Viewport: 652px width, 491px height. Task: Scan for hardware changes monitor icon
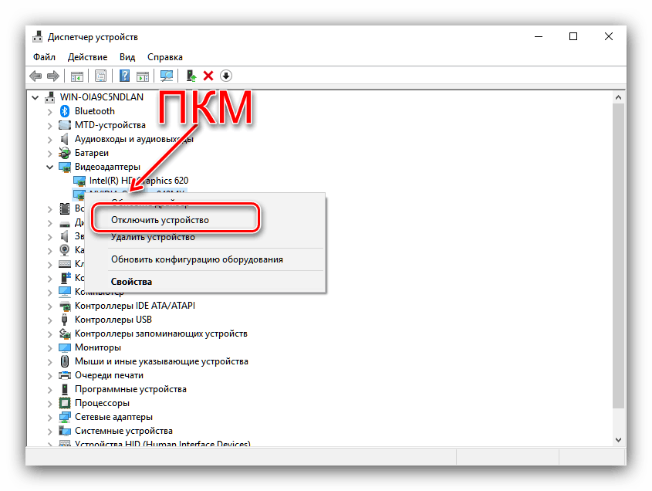click(x=167, y=76)
